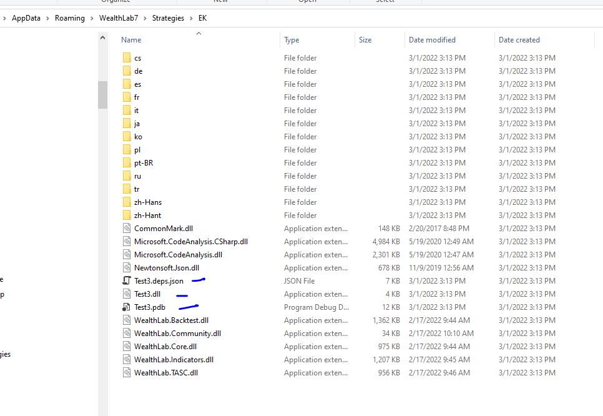Select the cs folder icon
This screenshot has height=416, width=603.
[x=127, y=57]
